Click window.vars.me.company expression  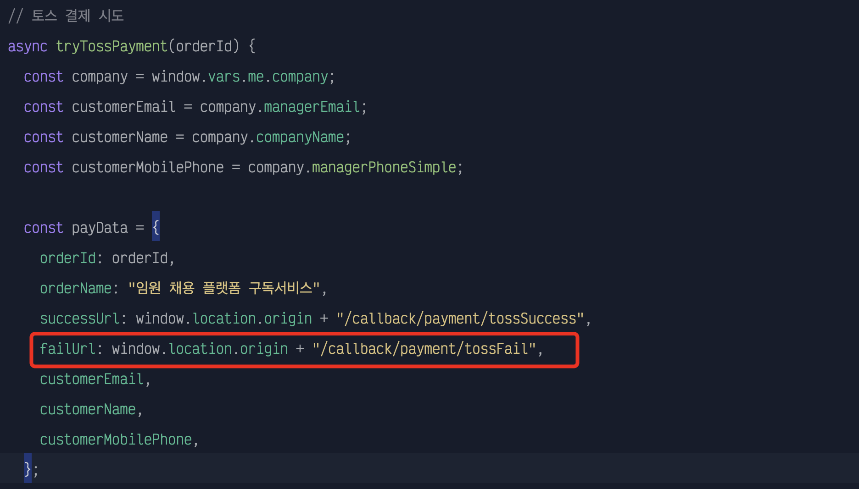click(240, 77)
